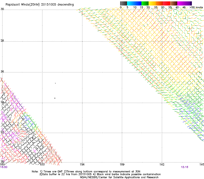Click the latitude label '28'

(x=2, y=40)
